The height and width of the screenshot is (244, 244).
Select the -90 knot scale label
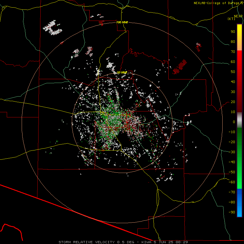(232, 212)
